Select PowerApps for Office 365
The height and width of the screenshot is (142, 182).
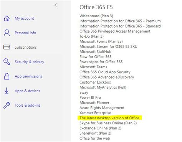101,62
